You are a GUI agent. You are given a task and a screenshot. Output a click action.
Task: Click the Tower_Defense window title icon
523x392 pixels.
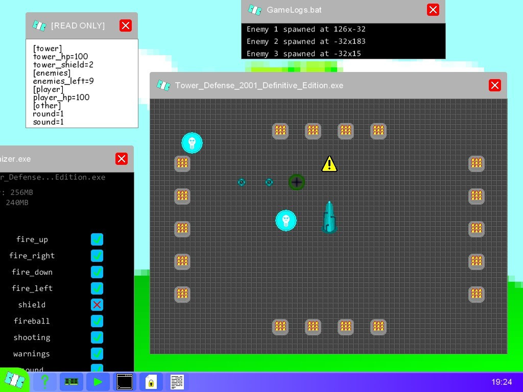(x=163, y=86)
